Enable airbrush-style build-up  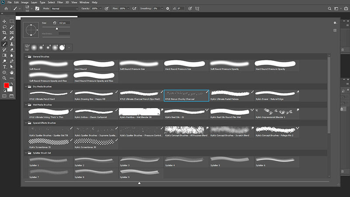click(x=134, y=8)
